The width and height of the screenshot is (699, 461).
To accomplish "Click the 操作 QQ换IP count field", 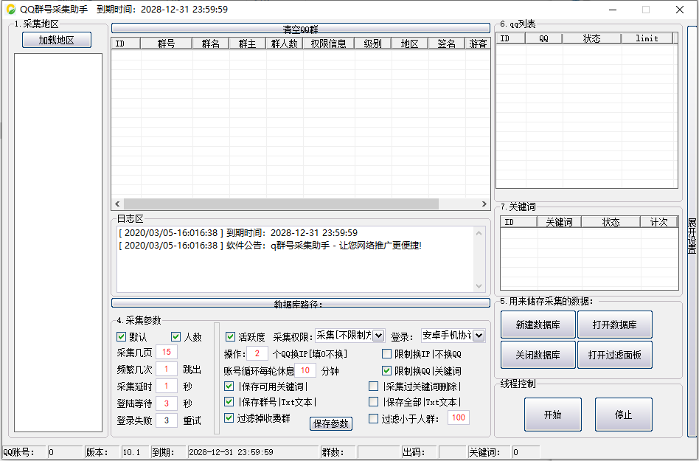I will pos(257,353).
